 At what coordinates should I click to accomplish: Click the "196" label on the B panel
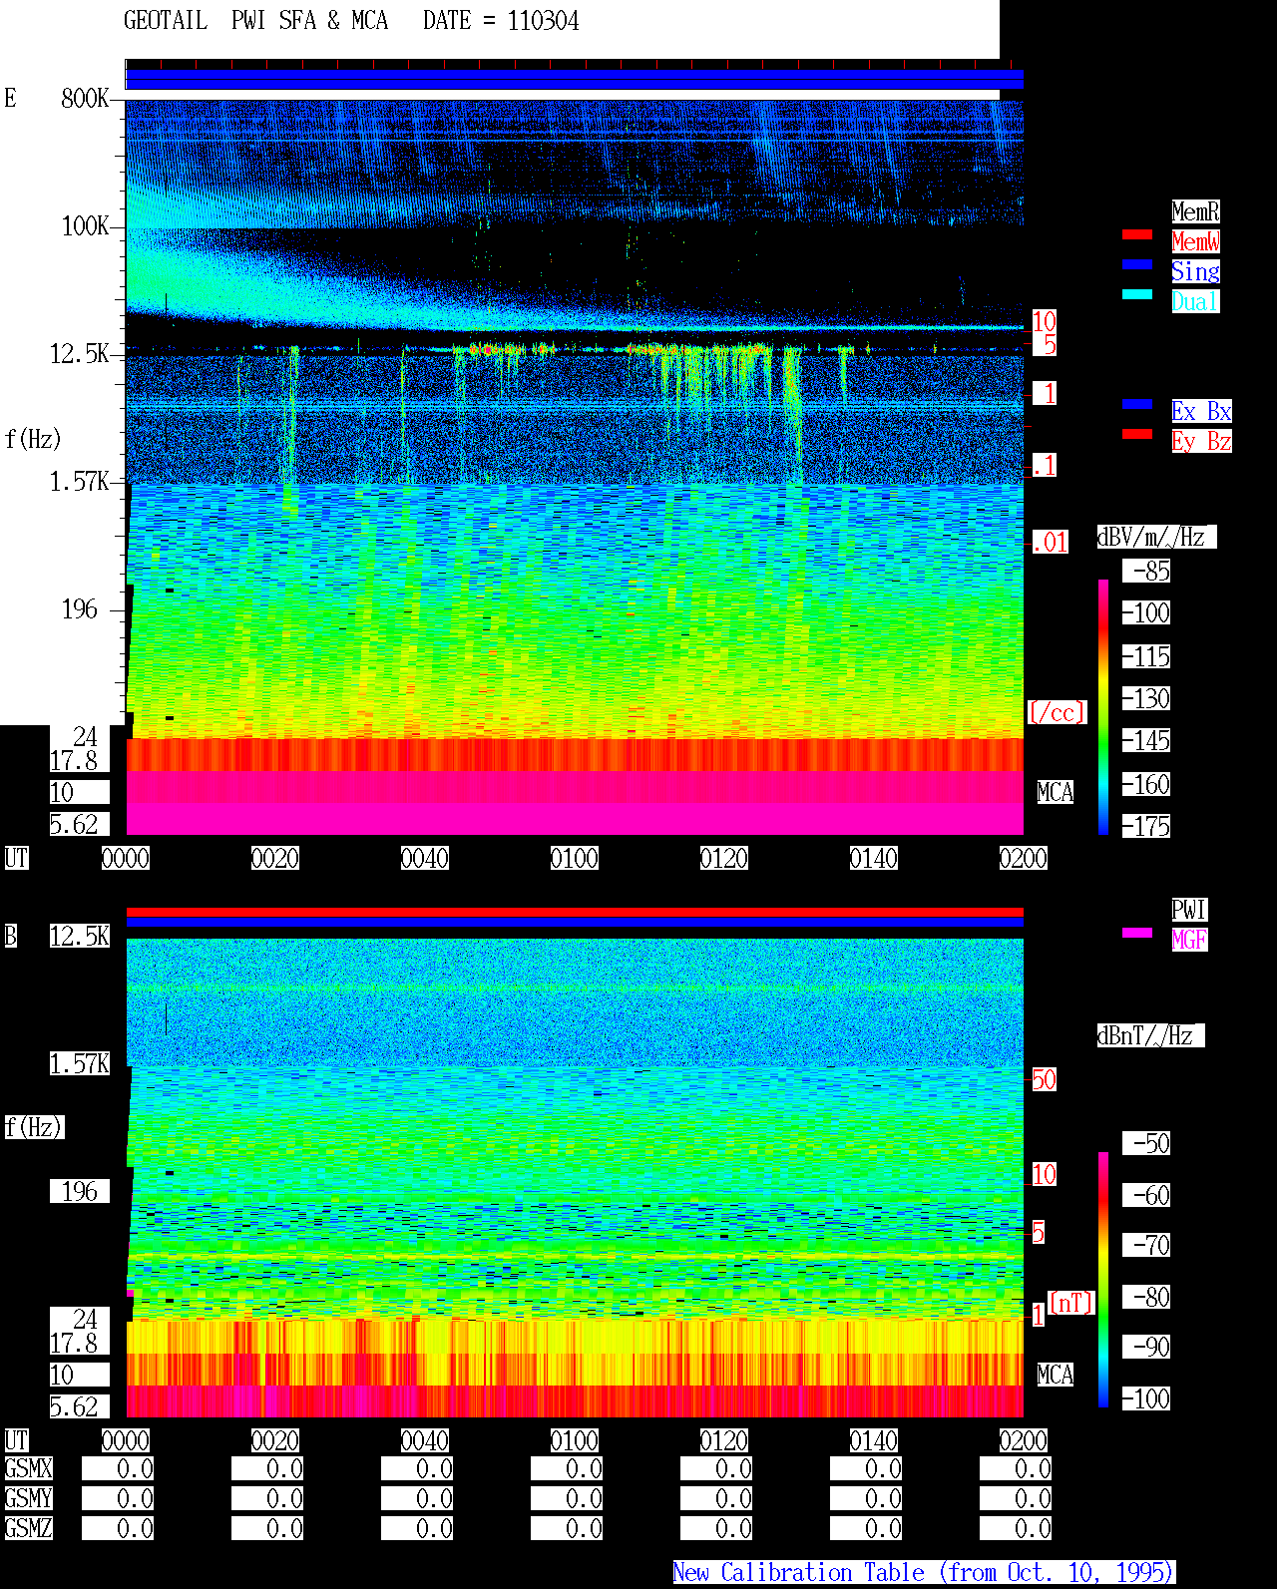click(80, 1191)
